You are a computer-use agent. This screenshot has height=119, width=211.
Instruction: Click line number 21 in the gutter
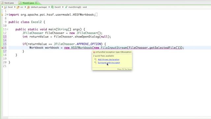click(5, 66)
